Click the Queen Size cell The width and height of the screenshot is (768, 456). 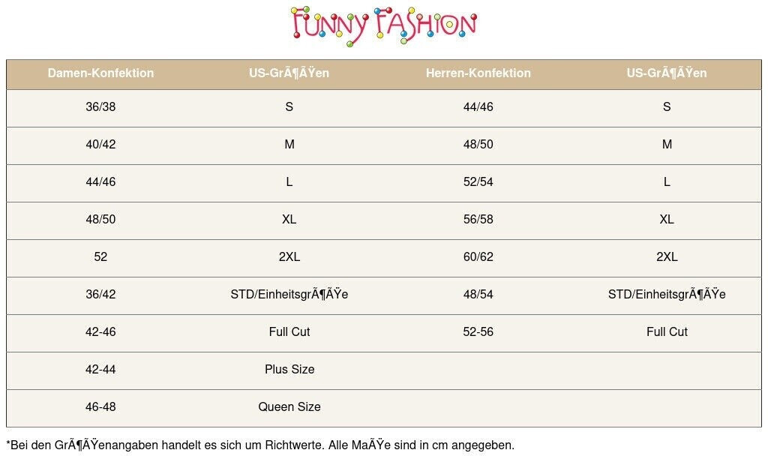coord(289,407)
